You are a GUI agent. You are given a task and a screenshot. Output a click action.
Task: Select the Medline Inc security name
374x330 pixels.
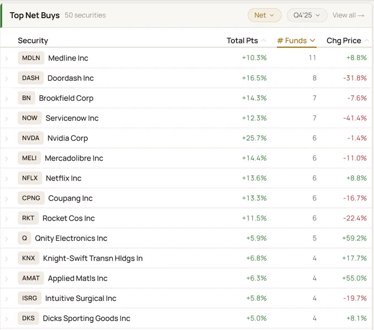tap(68, 58)
